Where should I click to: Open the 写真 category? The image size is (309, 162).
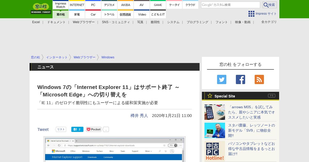pos(140,22)
